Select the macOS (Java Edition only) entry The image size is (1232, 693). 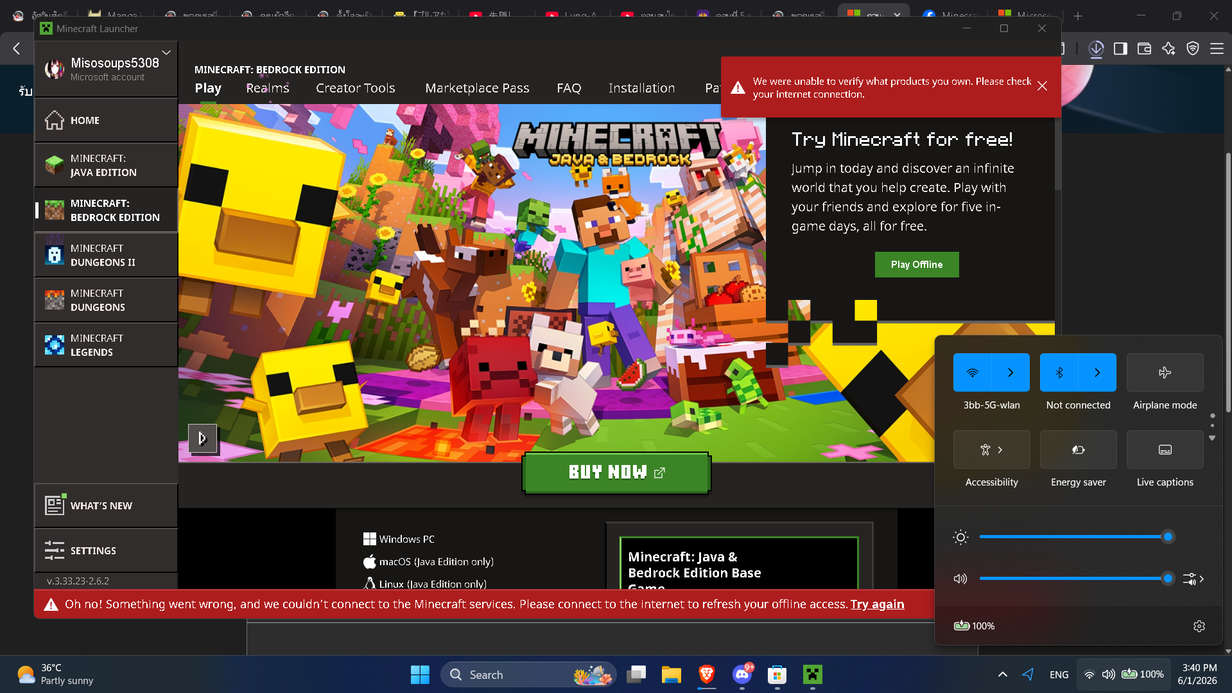coord(428,561)
